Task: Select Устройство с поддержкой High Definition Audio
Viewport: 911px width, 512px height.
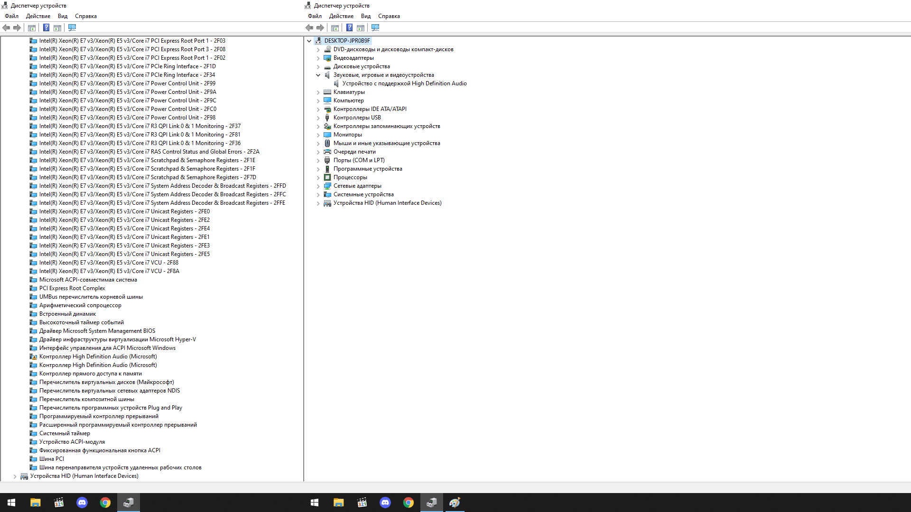Action: point(404,83)
